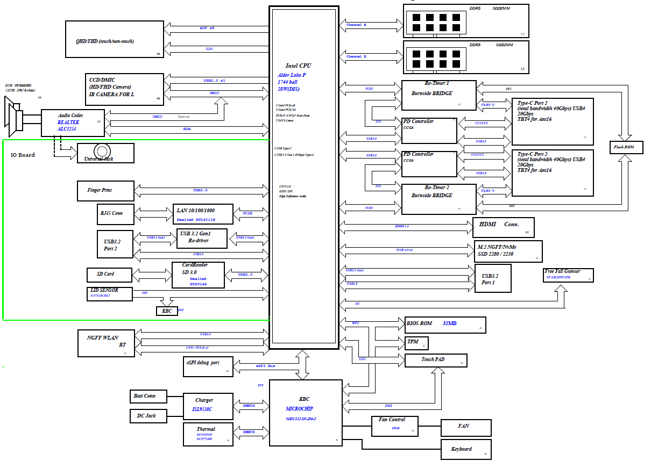The image size is (651, 461).
Task: Click the TPM block
Action: pyautogui.click(x=416, y=342)
